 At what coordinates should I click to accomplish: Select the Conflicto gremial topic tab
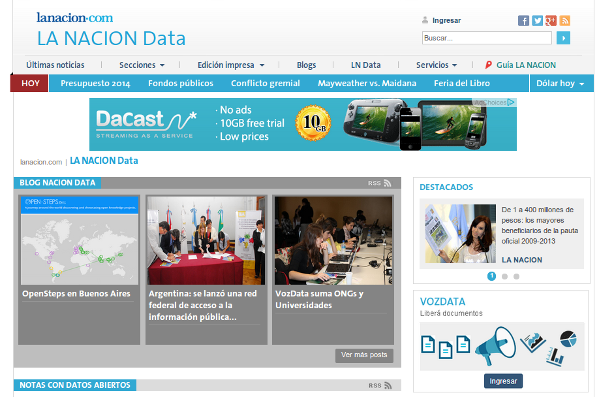[x=266, y=84]
